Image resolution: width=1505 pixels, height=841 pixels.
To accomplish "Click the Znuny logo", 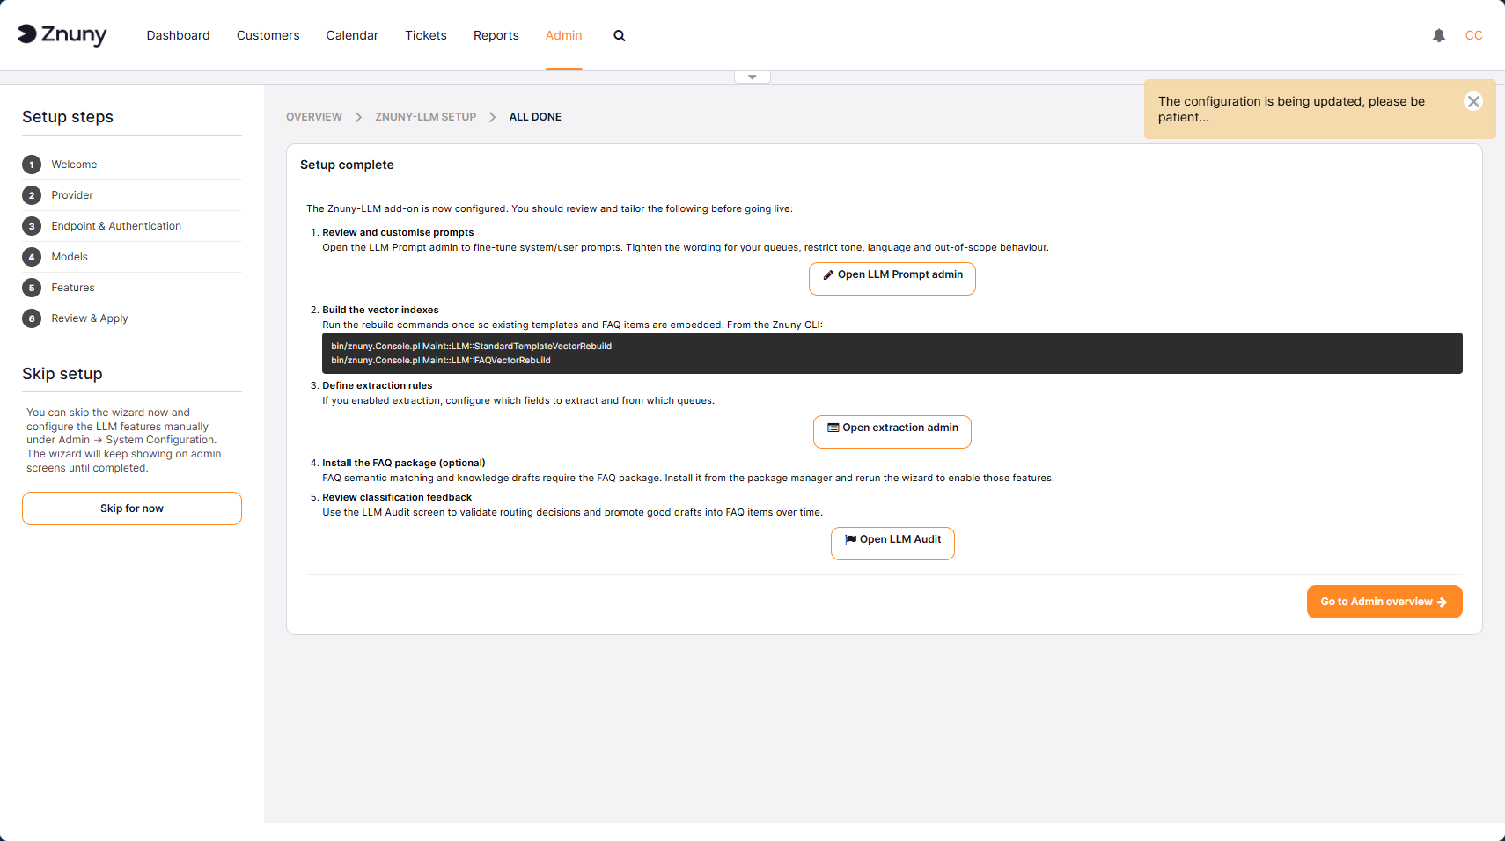I will coord(62,35).
